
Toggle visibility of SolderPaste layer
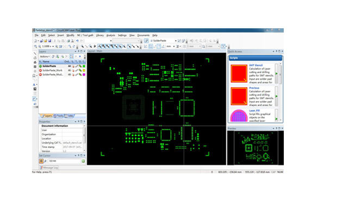(40, 66)
